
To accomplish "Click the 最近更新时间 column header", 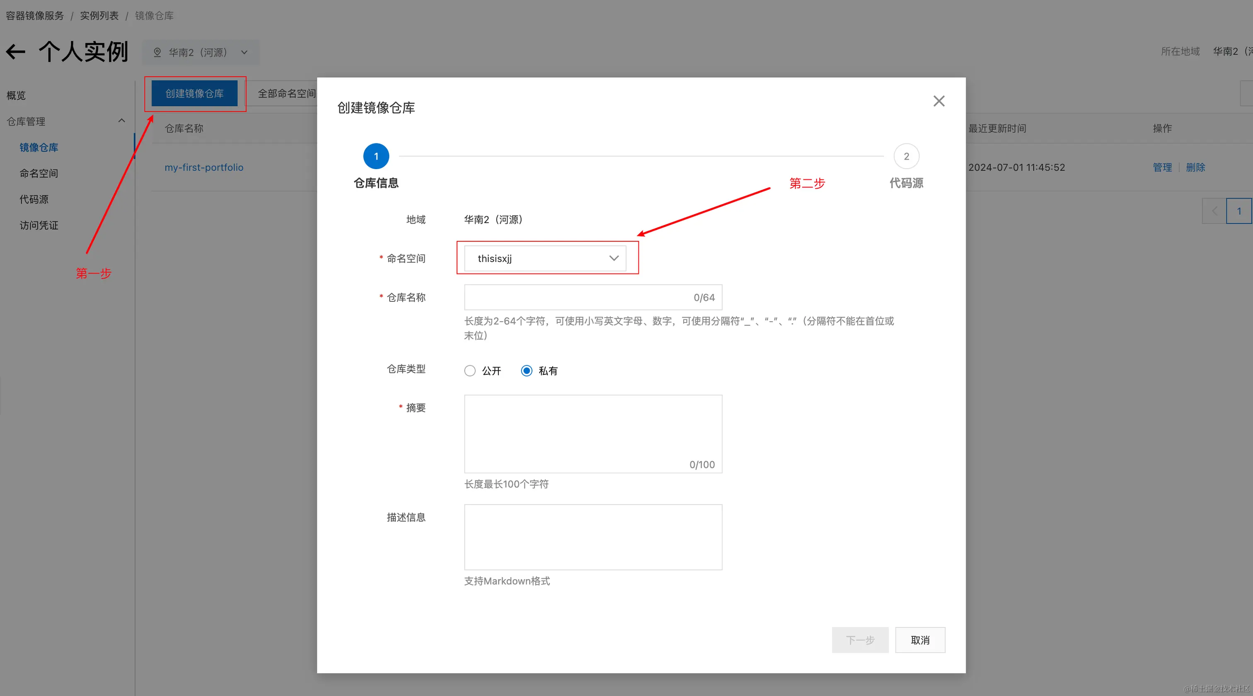I will click(997, 129).
